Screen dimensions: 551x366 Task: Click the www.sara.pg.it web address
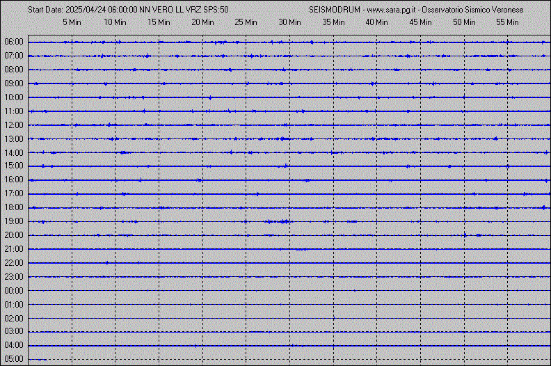tap(391, 10)
